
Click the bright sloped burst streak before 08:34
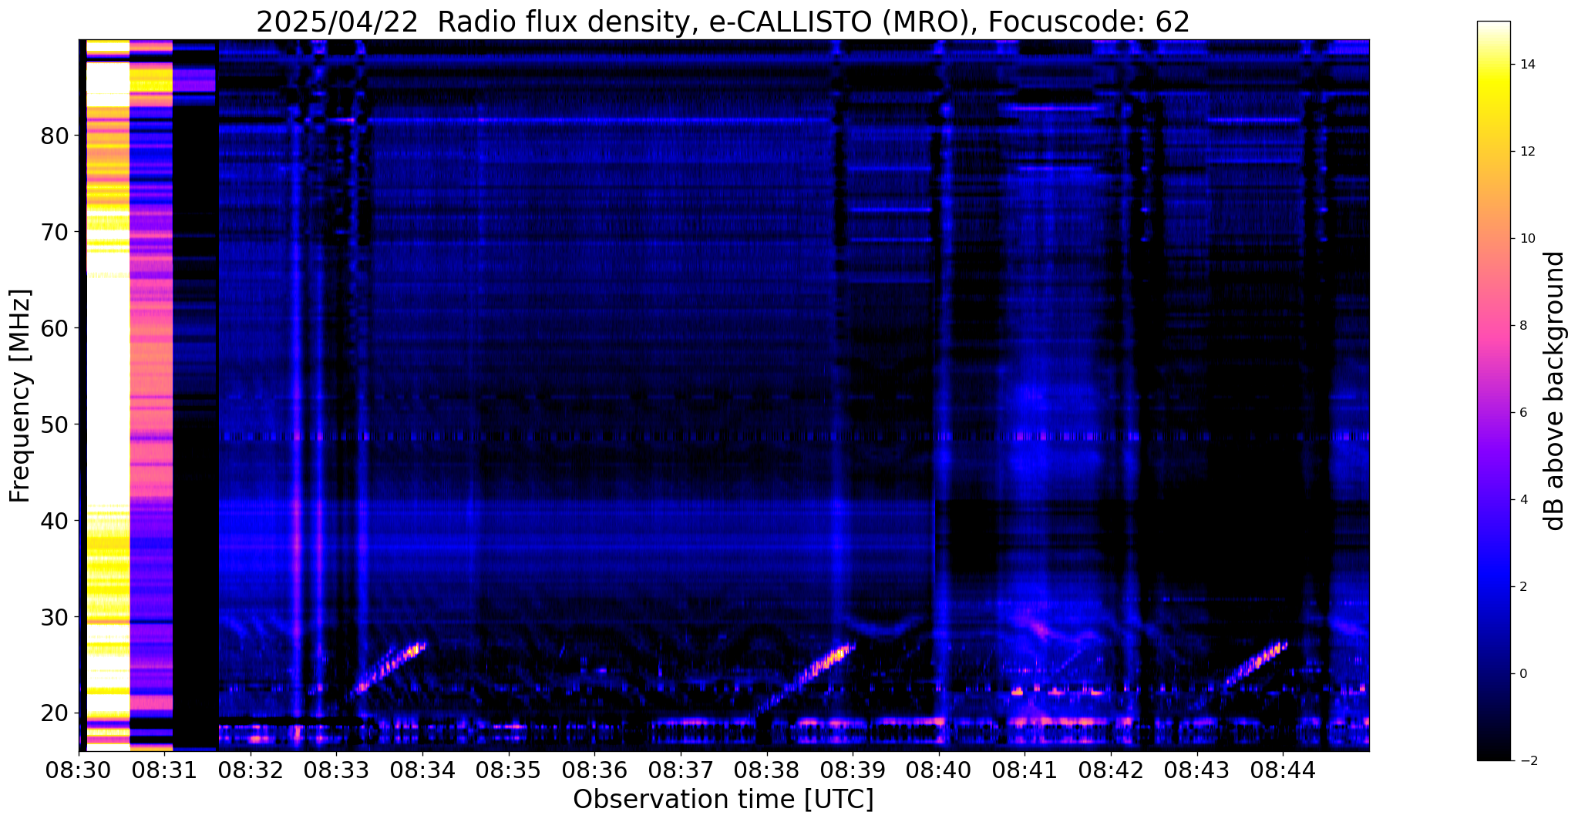click(x=392, y=667)
